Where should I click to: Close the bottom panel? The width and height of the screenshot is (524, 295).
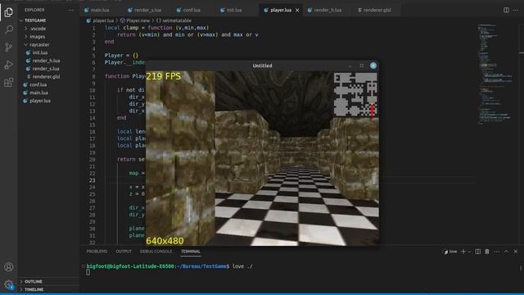coord(516,252)
